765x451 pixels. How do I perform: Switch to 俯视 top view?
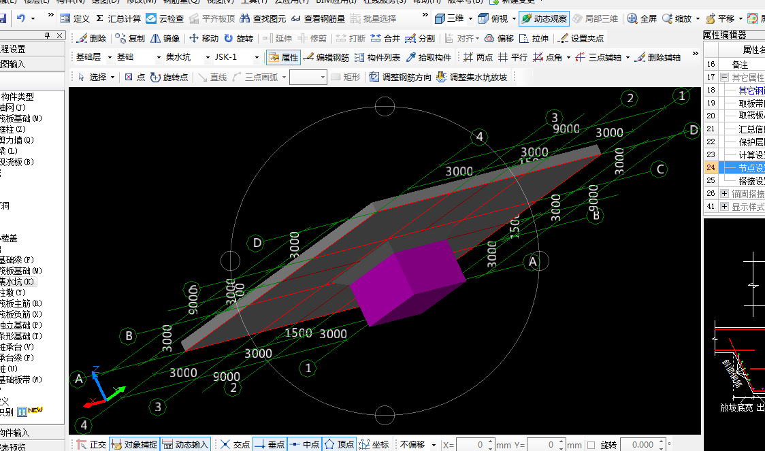point(493,18)
